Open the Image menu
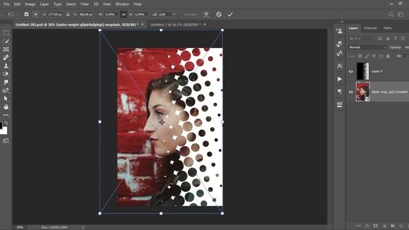The image size is (409, 230). 30,4
